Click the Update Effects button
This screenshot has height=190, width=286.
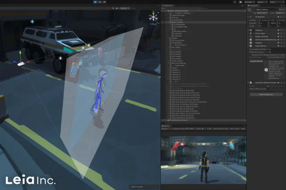pos(256,61)
